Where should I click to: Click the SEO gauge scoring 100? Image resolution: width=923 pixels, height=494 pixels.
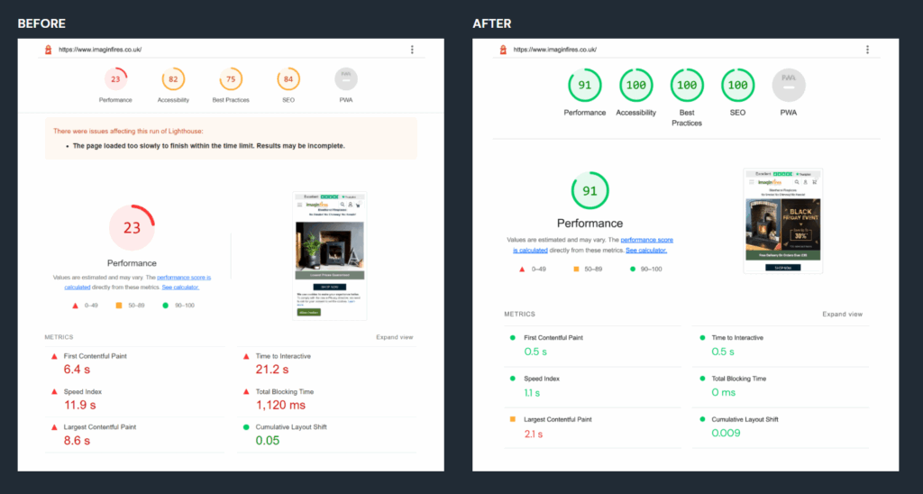tap(737, 85)
